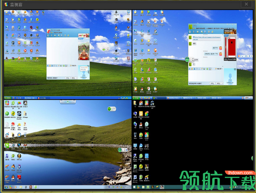
Task: Click the game ad image in top-left chat window
Action: point(84,49)
